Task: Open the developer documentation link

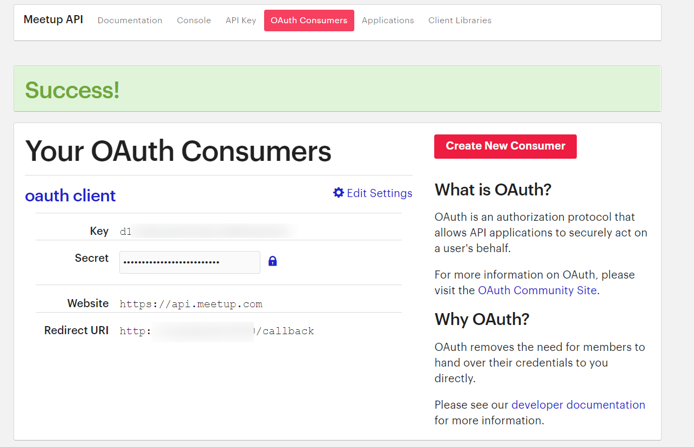Action: (x=578, y=405)
